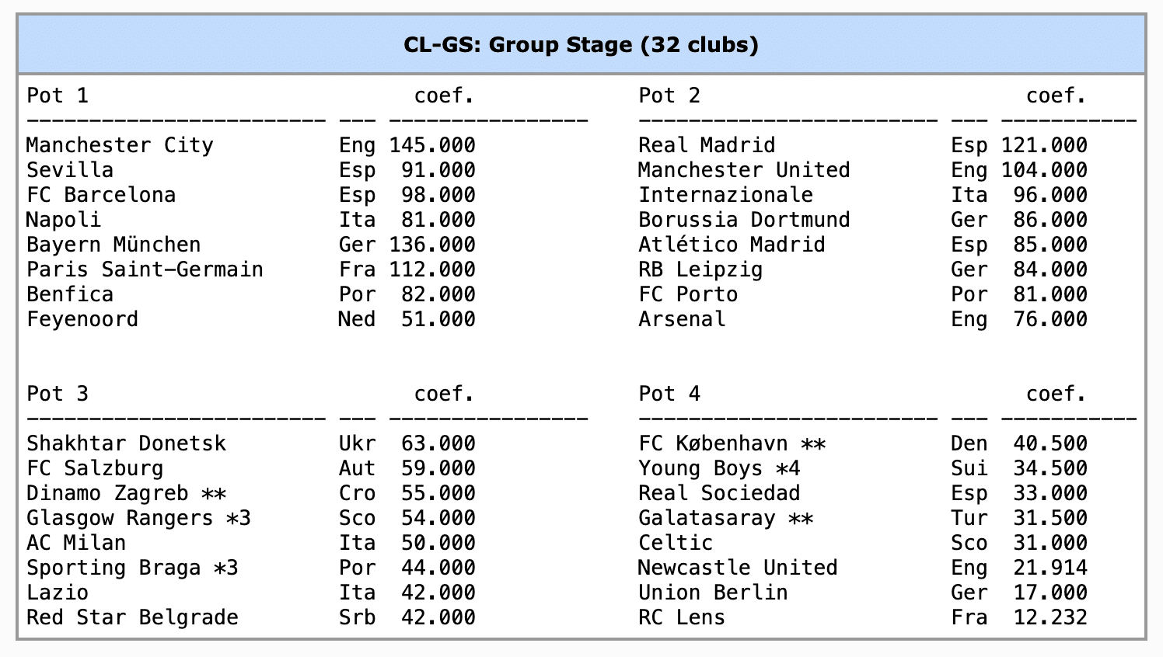The height and width of the screenshot is (657, 1163).
Task: Click the Newcastle United entry
Action: (738, 568)
